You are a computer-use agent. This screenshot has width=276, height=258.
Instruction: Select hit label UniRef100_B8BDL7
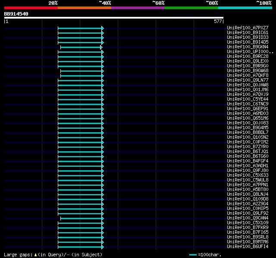[248, 133]
